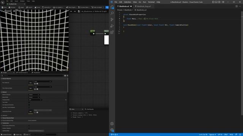This screenshot has width=243, height=136.
Task: Open the Material Domain dropdown
Action: pyautogui.click(x=34, y=95)
